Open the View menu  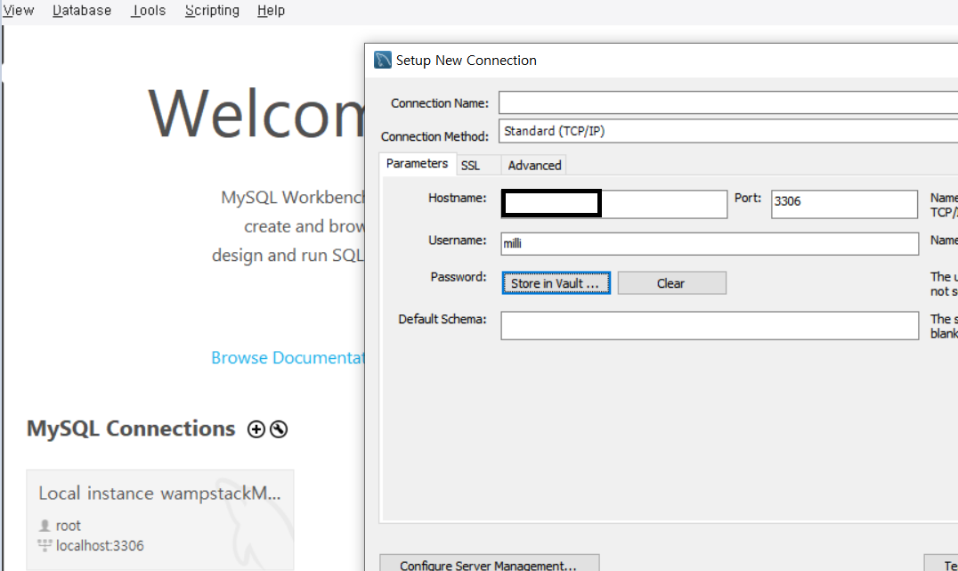tap(18, 11)
